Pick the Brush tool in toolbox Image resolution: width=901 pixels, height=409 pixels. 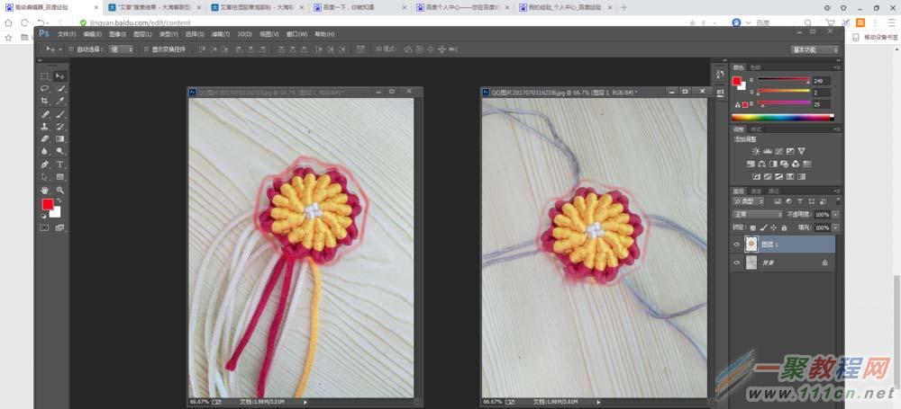point(59,113)
